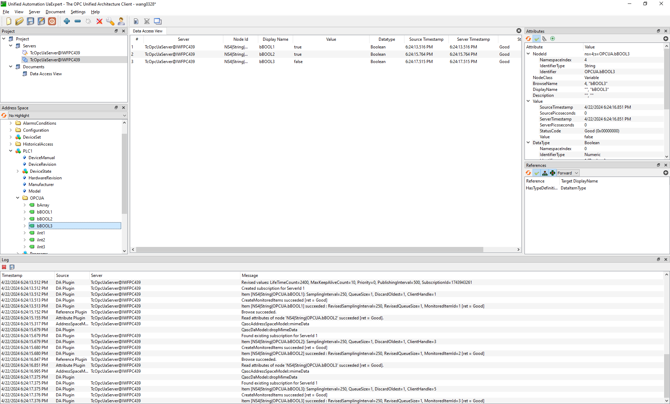Open server settings wrench icon
The image size is (670, 404).
coord(110,21)
